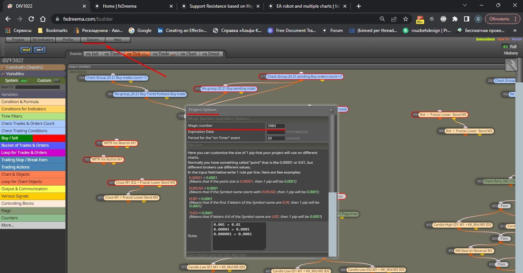The width and height of the screenshot is (523, 273).
Task: Click the on Timer period seconds field
Action: 275,138
